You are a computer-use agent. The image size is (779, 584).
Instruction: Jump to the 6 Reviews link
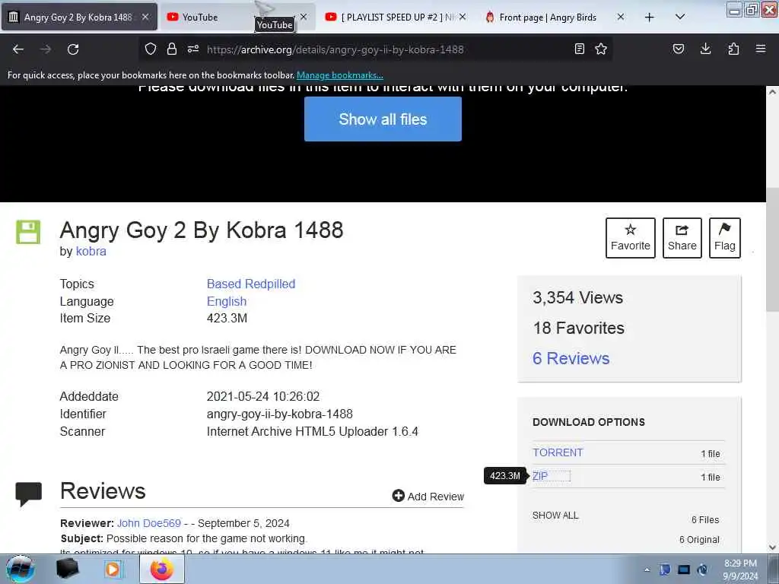(x=571, y=359)
